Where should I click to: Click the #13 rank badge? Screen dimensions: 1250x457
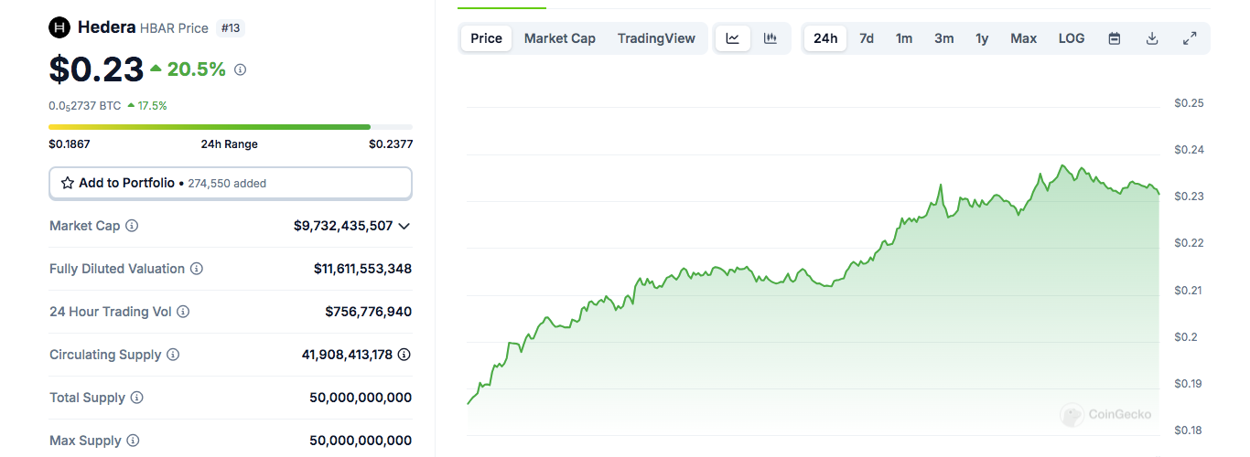(x=230, y=28)
